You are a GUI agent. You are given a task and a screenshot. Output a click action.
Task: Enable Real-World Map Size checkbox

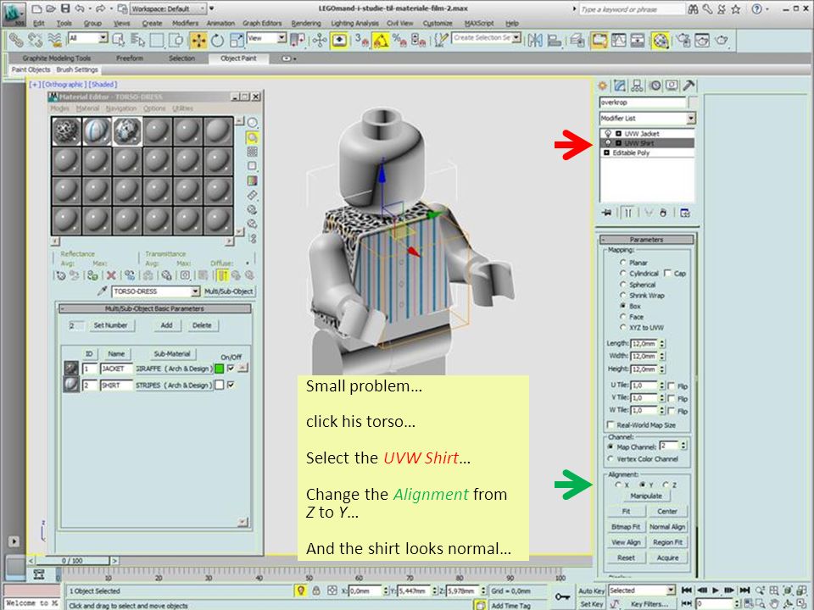pyautogui.click(x=611, y=424)
